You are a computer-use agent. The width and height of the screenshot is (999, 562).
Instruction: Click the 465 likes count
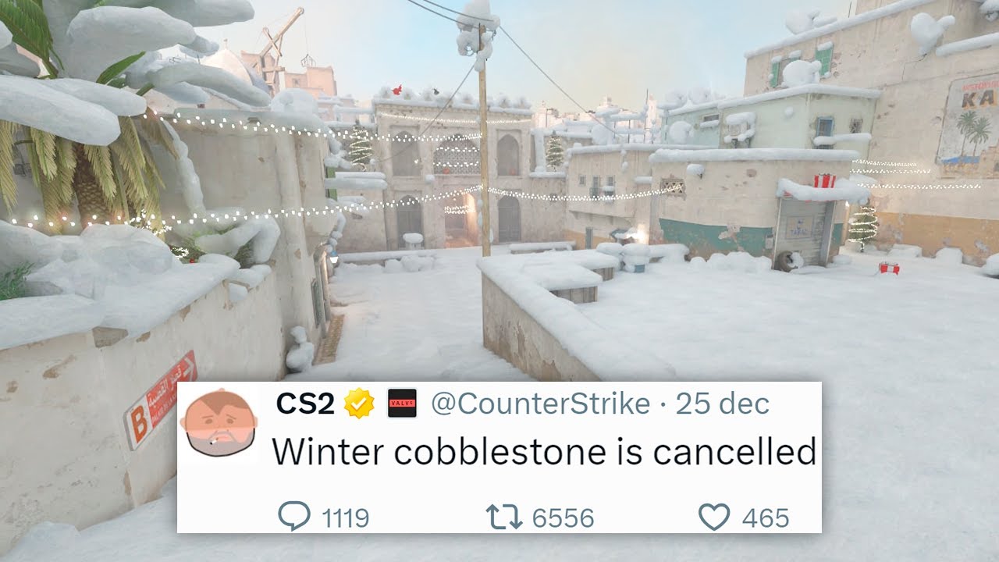[x=765, y=518]
